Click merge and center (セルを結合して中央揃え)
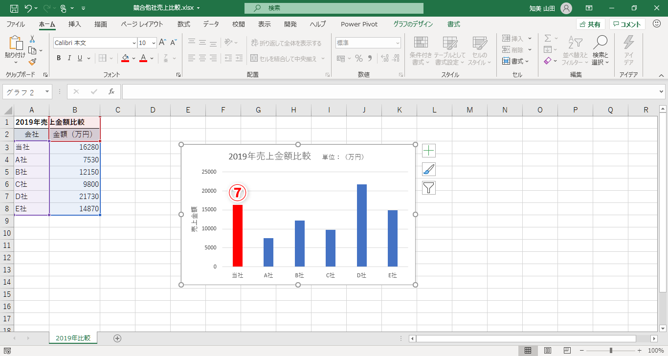Viewport: 668px width, 356px height. tap(288, 58)
